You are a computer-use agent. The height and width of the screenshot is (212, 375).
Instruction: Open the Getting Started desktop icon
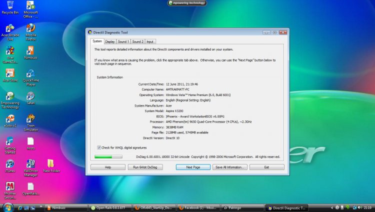(10, 145)
